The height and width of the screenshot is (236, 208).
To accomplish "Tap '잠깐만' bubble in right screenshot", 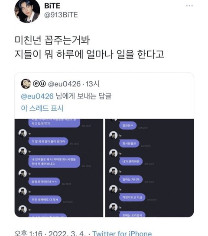I will (x=128, y=125).
